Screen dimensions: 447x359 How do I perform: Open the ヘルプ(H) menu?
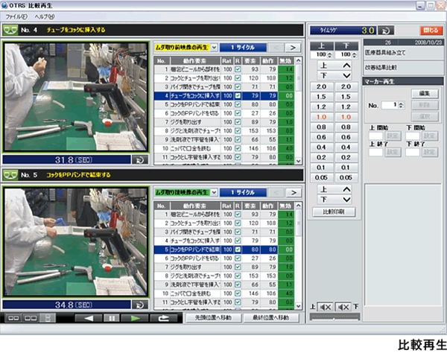(x=45, y=16)
